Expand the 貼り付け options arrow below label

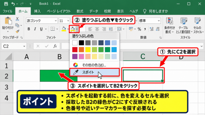[x=8, y=31]
